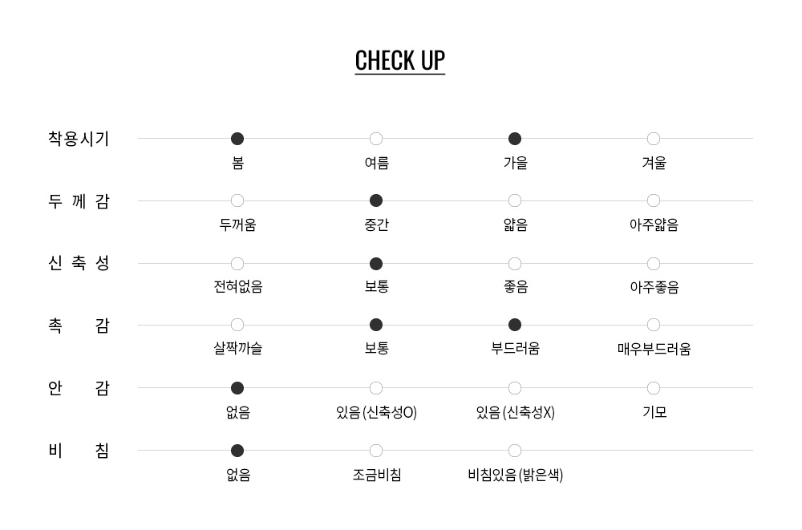Select 여름 under 착용시기
Screen dimensions: 802x530
[376, 139]
